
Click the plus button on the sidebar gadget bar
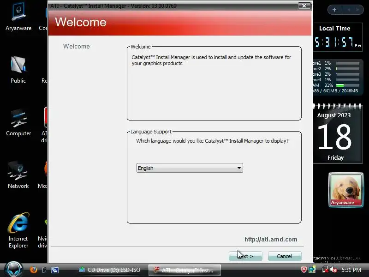334,10
